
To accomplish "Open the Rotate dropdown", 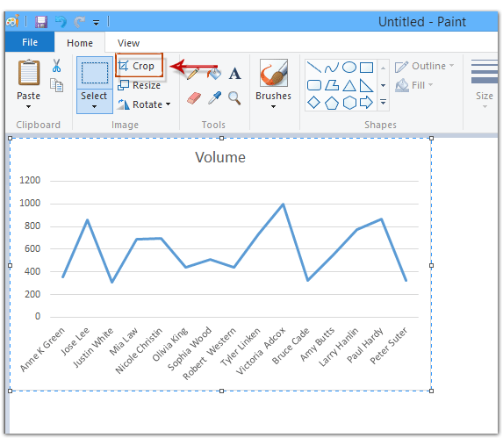I will tap(168, 104).
